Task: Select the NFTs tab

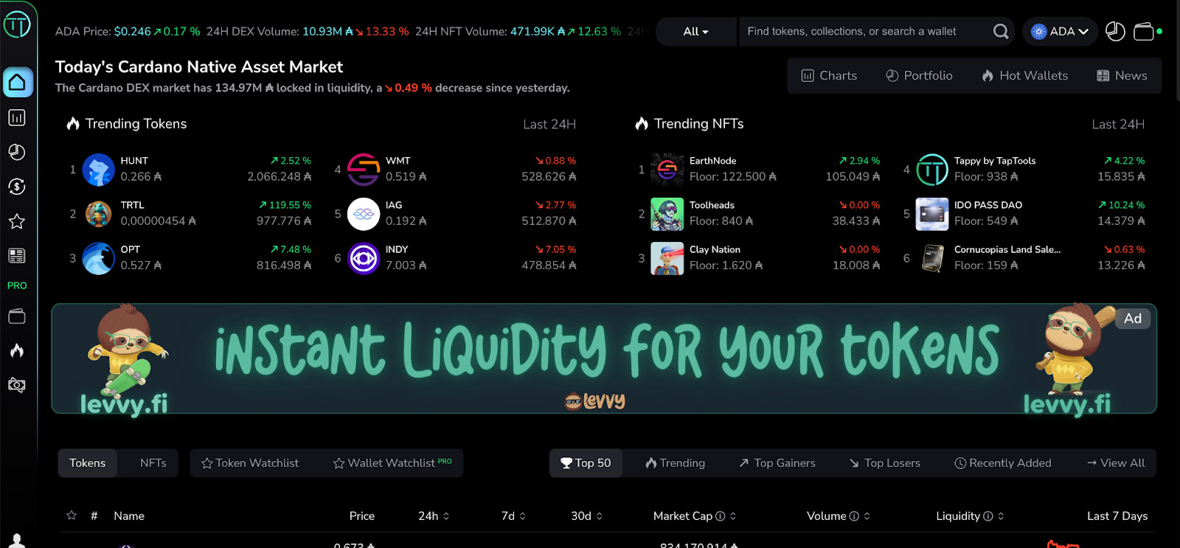Action: point(153,463)
